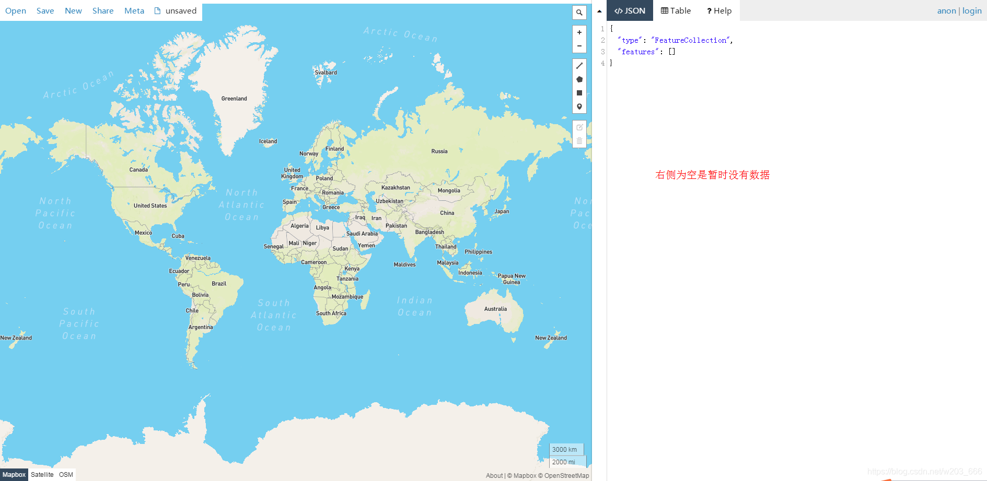Viewport: 987px width, 481px height.
Task: Collapse the right panel using the arrow
Action: pyautogui.click(x=599, y=11)
